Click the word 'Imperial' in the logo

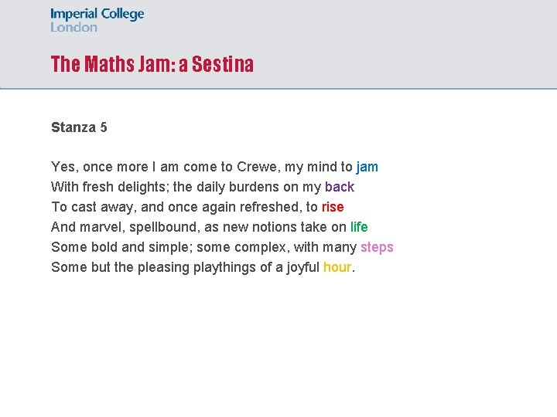coord(76,14)
